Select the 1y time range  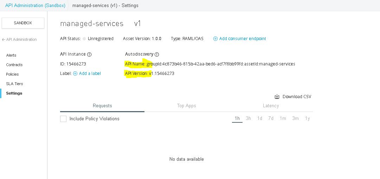(308, 119)
